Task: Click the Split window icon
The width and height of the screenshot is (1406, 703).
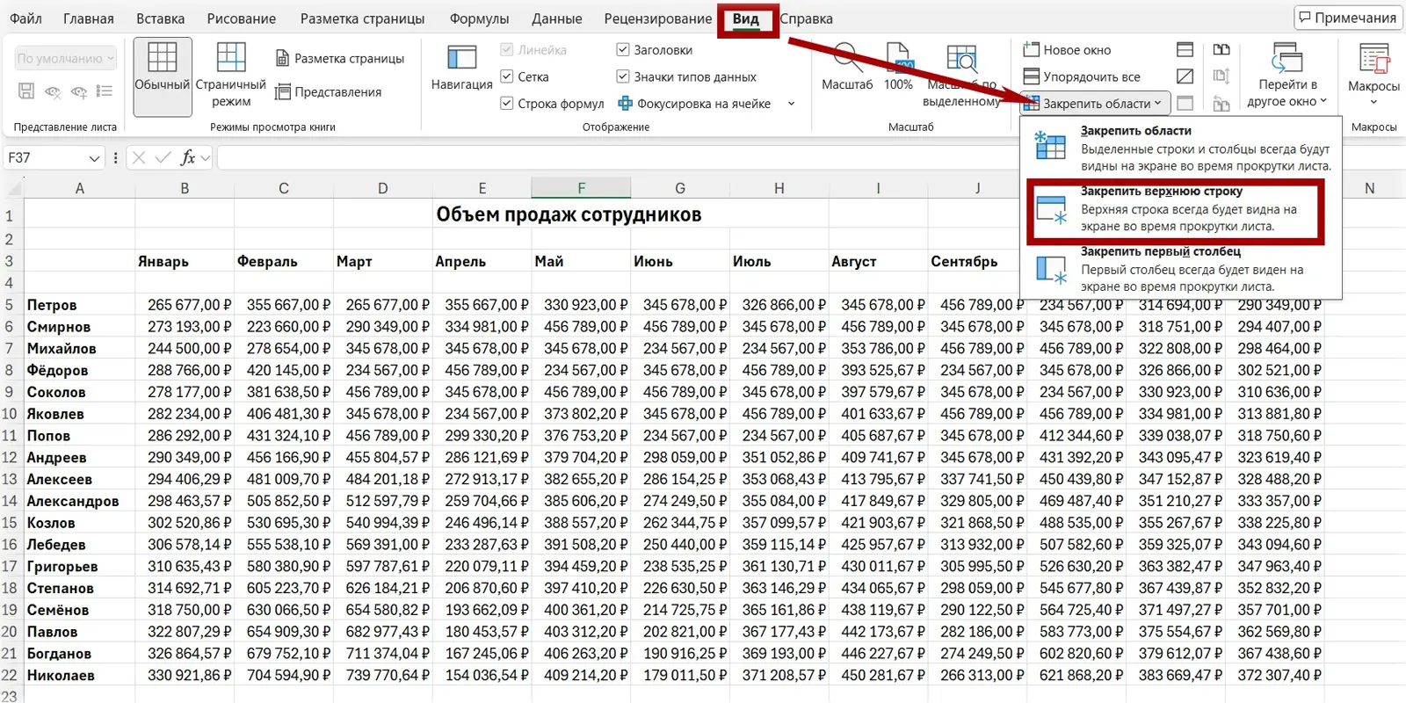Action: [x=1185, y=50]
